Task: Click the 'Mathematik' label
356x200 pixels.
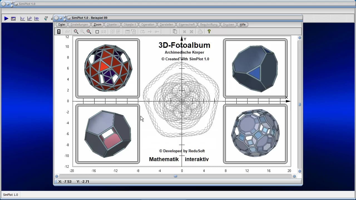Action: tap(163, 159)
